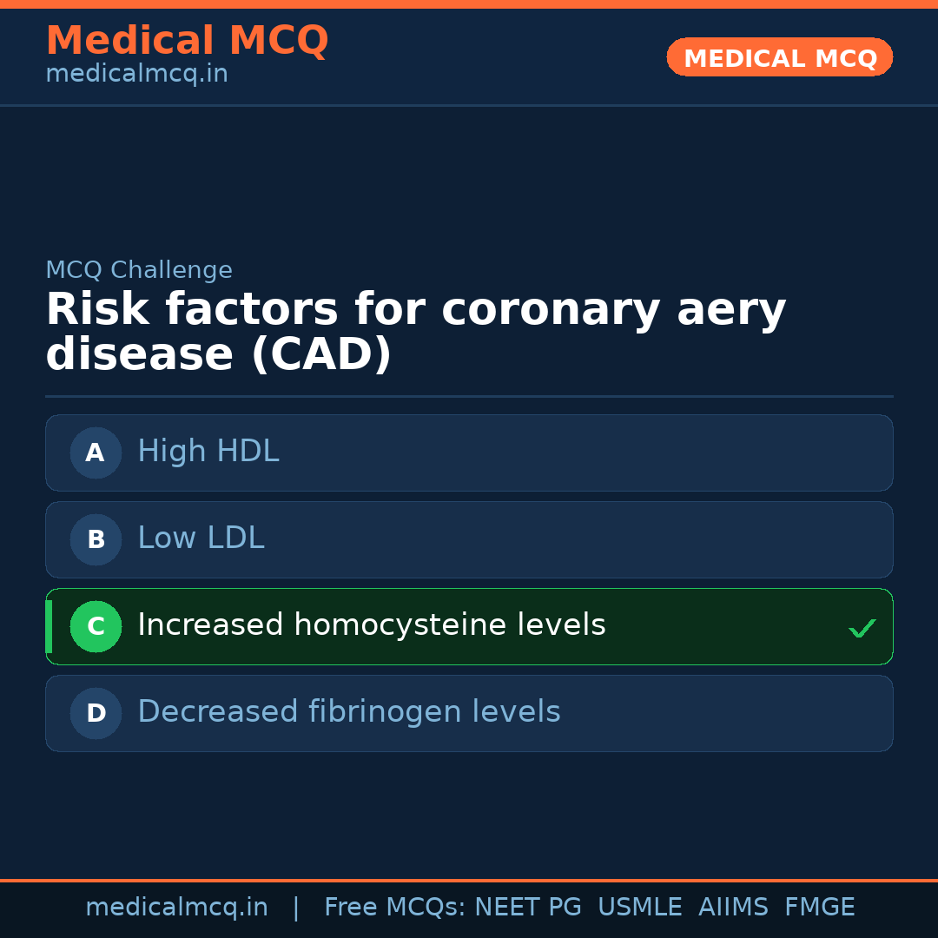
Task: Select option 'High HDL'
Action: [208, 452]
